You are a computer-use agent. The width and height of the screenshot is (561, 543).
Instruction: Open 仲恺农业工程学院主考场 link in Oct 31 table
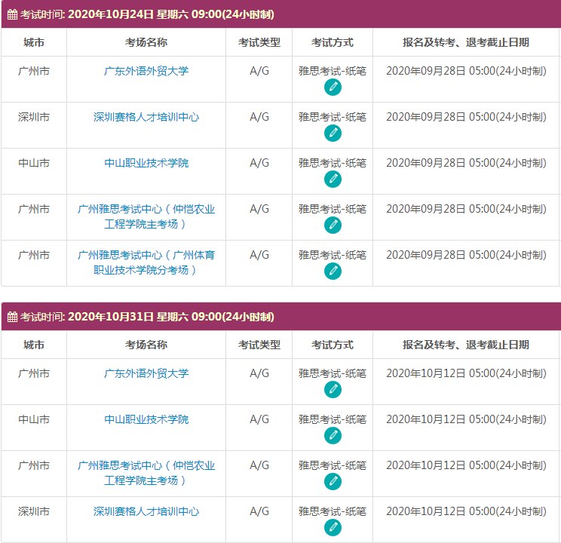tap(146, 473)
